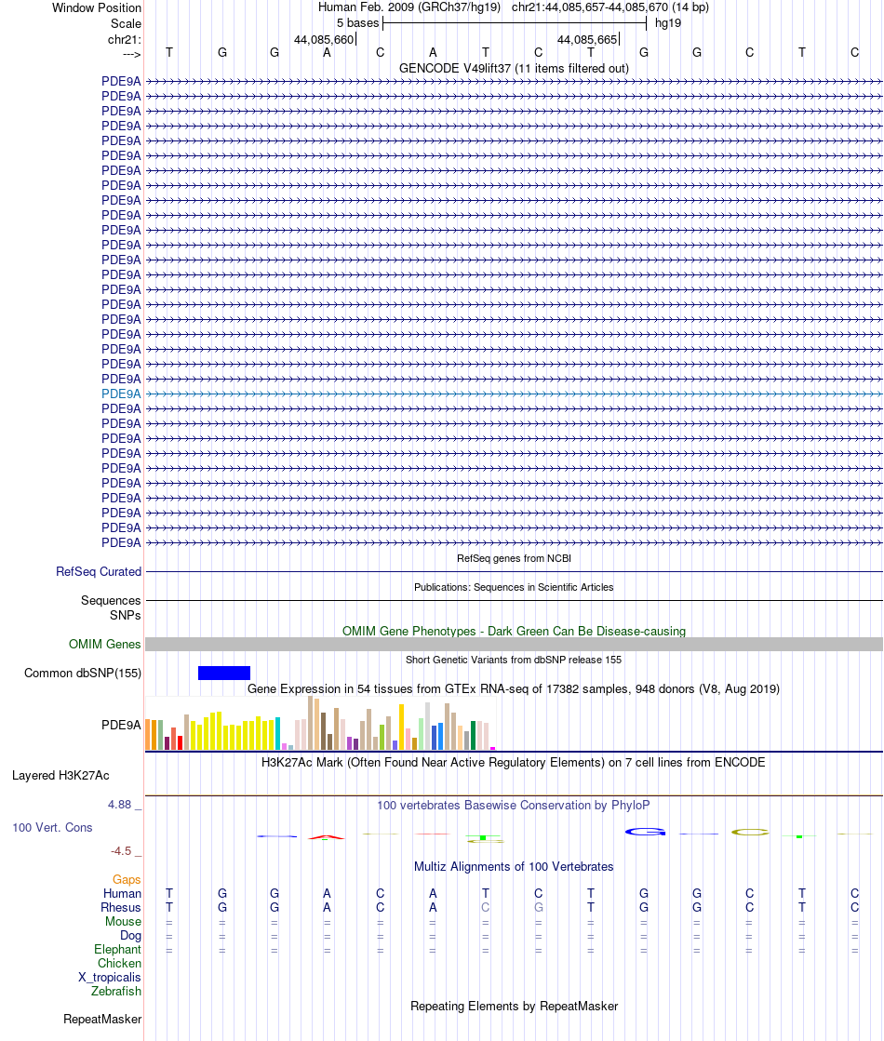Click the Scale label
Image resolution: width=884 pixels, height=1041 pixels.
tap(126, 23)
